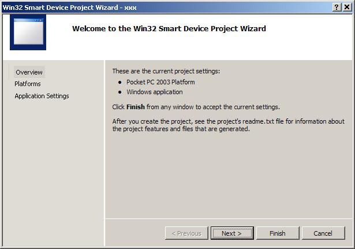Click the 'Click Finish from any window' sentence
This screenshot has height=249, width=355.
(x=196, y=107)
